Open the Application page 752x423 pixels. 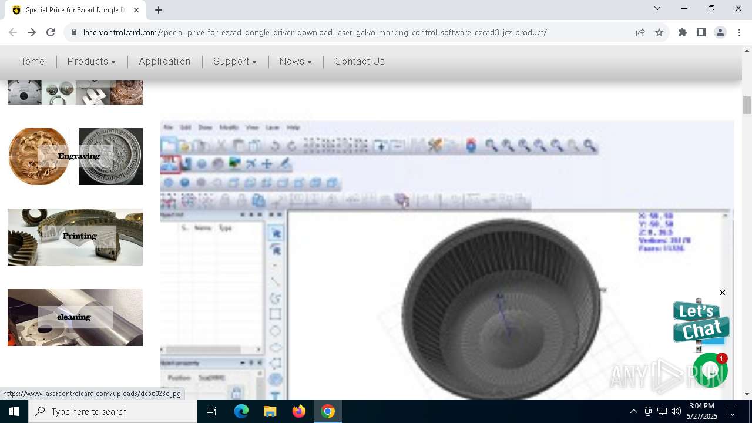click(x=164, y=61)
